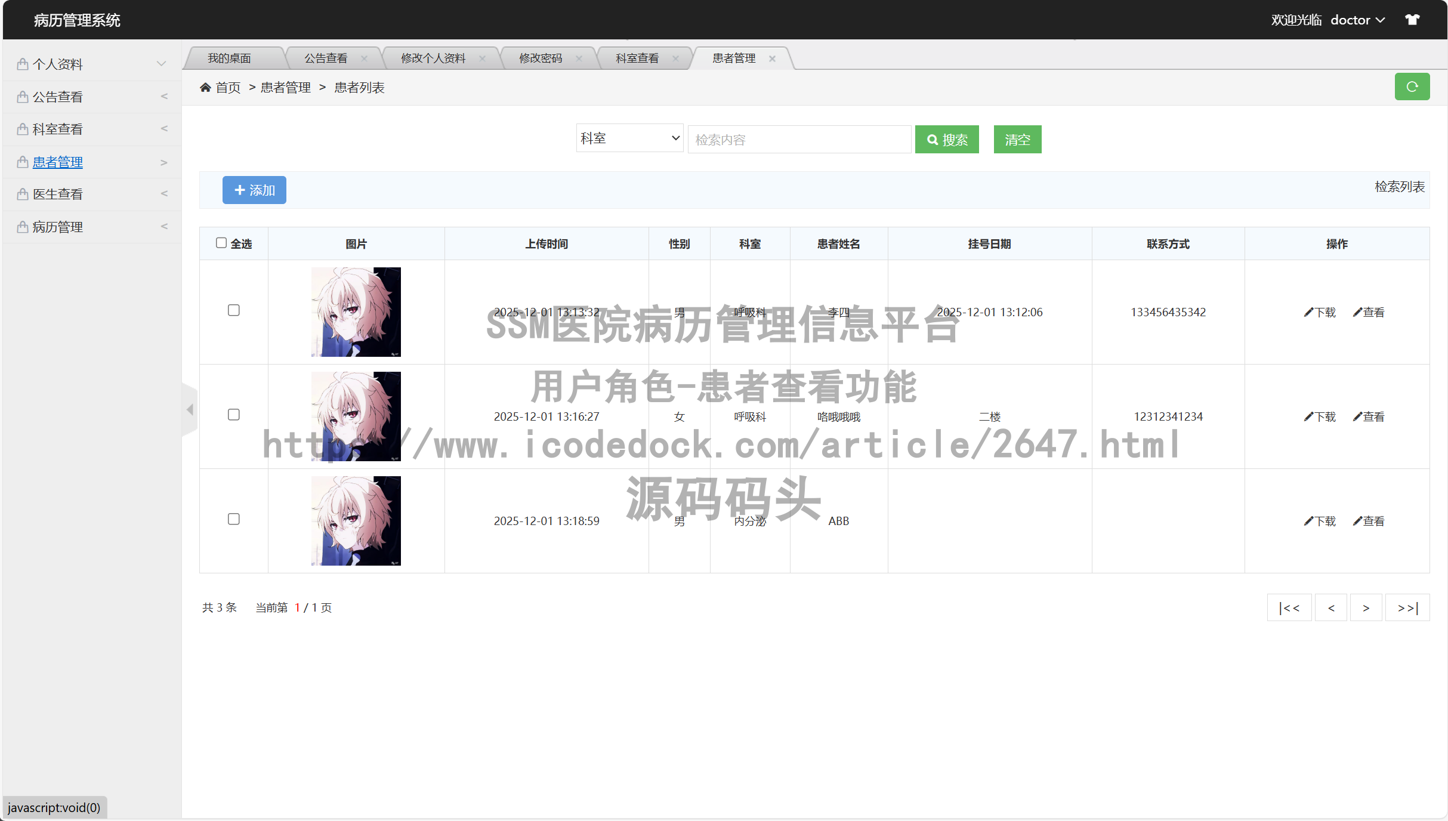Click the t-shirt skin theme icon

1412,20
